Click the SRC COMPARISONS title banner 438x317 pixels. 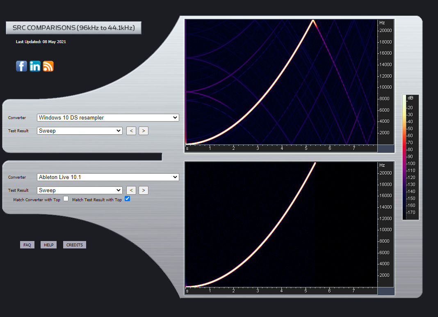point(73,28)
